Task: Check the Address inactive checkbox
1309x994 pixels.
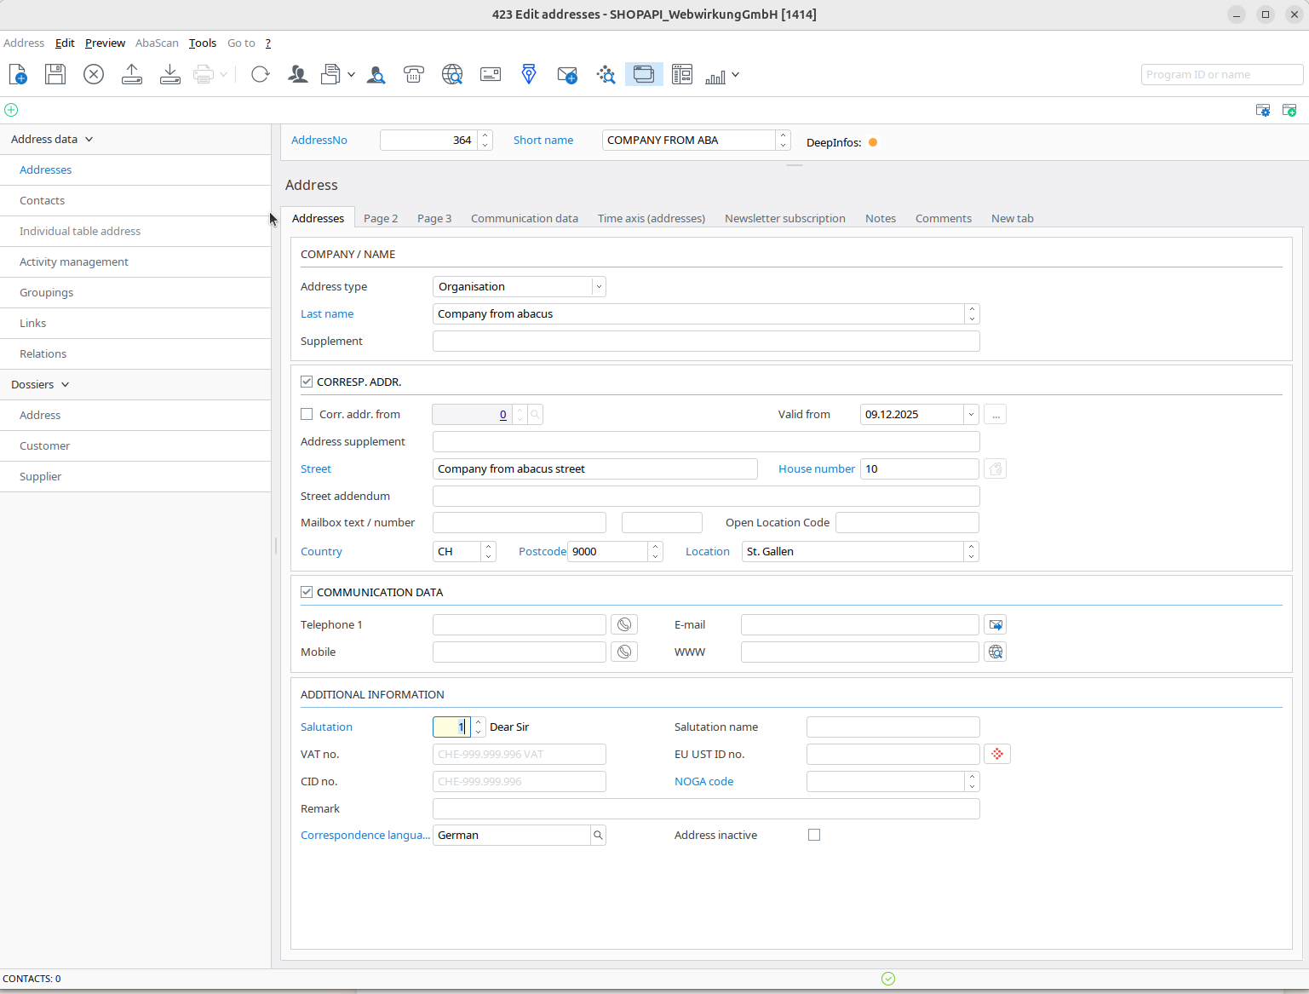Action: [814, 836]
